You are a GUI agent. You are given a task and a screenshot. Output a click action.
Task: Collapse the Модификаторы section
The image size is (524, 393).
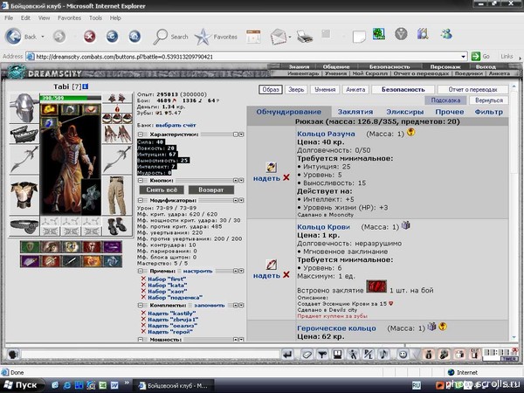pos(141,201)
